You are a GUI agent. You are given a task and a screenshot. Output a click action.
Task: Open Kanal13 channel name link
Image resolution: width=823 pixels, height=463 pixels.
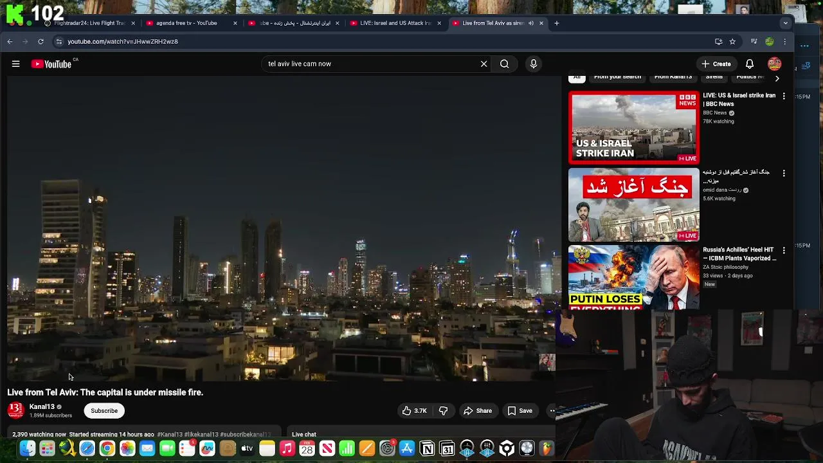pos(42,406)
